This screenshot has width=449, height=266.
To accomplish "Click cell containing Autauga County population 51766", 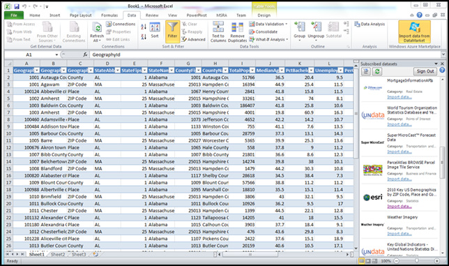I will 242,77.
